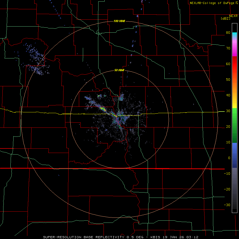The height and width of the screenshot is (239, 239).
Task: Click the 50 NMI range ring label
Action: [119, 70]
